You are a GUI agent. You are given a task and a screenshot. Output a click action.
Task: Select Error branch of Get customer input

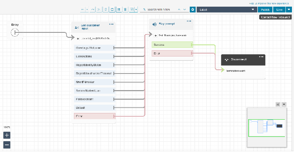coord(95,116)
